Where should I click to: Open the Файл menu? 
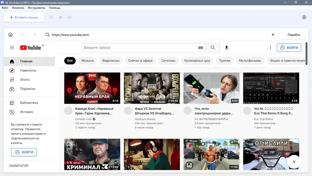pos(5,8)
